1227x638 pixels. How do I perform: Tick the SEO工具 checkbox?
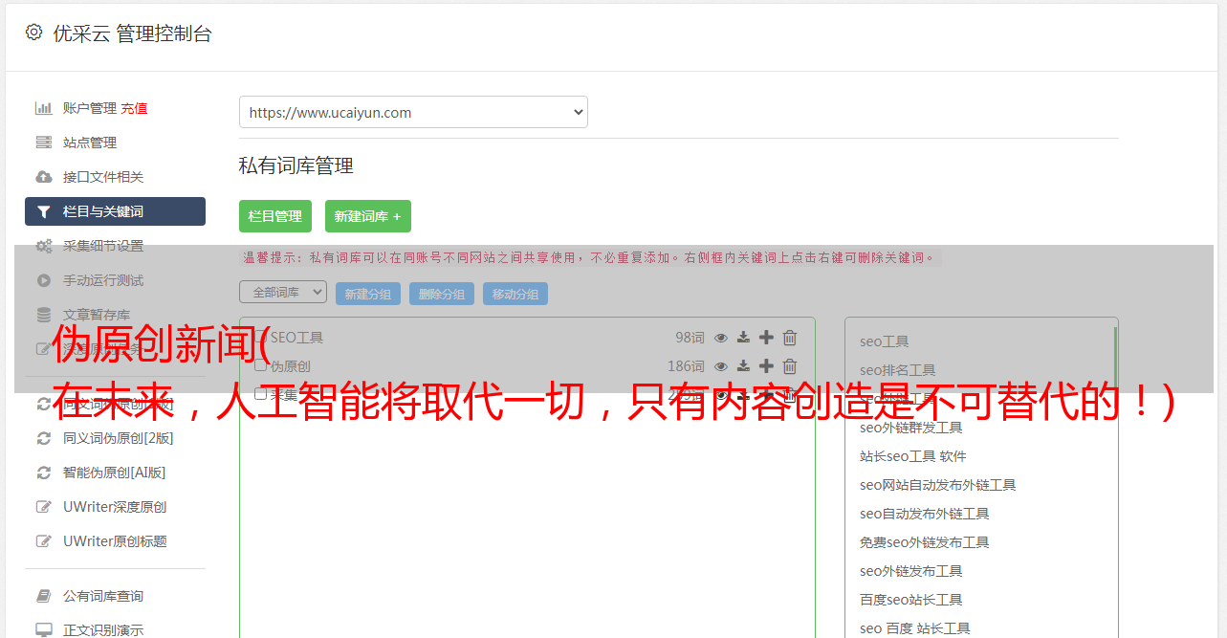(261, 338)
